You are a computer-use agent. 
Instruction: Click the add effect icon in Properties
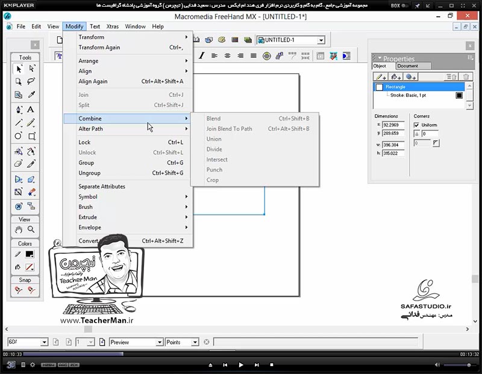tap(410, 77)
